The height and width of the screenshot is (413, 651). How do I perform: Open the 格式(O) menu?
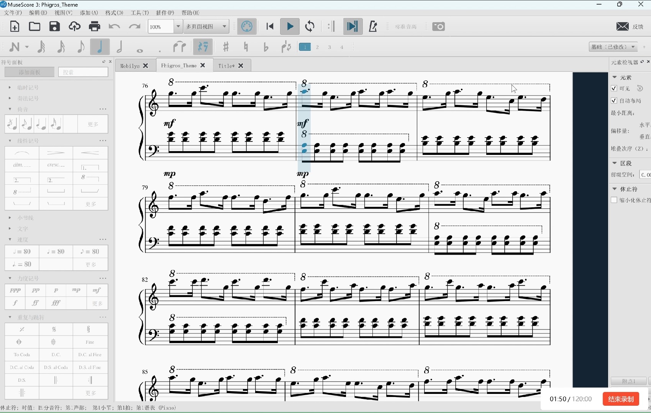pos(114,13)
